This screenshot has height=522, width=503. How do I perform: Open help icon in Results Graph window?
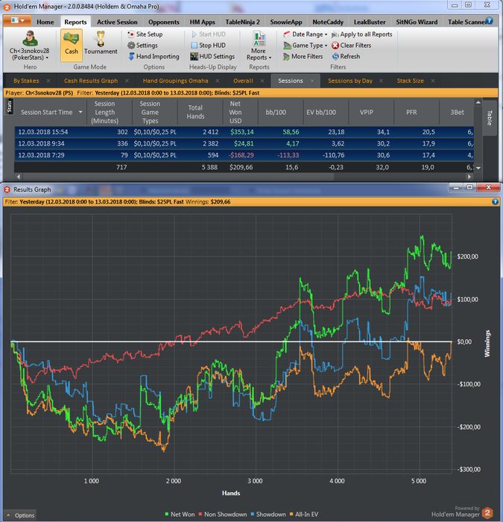pos(495,202)
